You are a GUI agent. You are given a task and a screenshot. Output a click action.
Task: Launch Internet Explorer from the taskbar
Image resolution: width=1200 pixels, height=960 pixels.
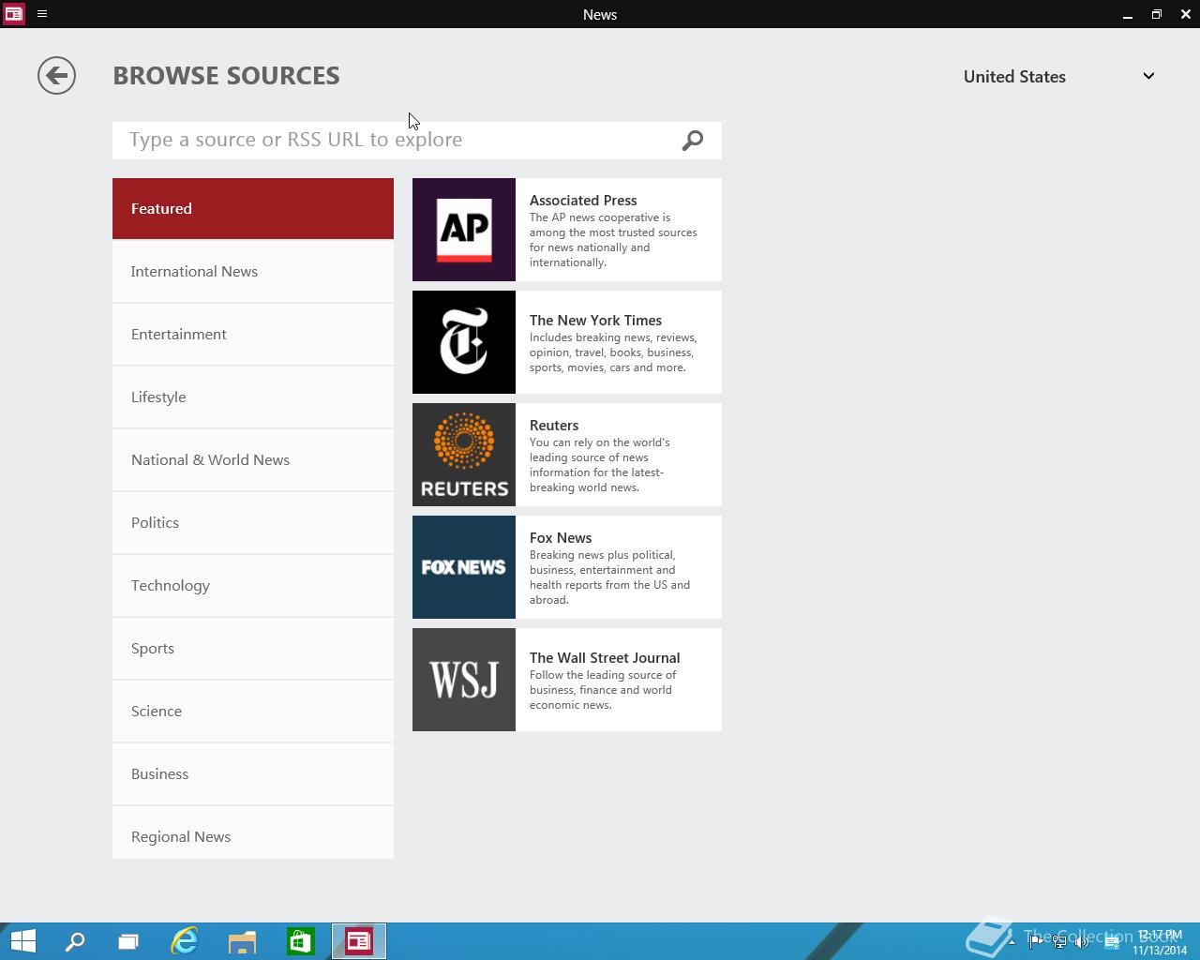point(185,941)
